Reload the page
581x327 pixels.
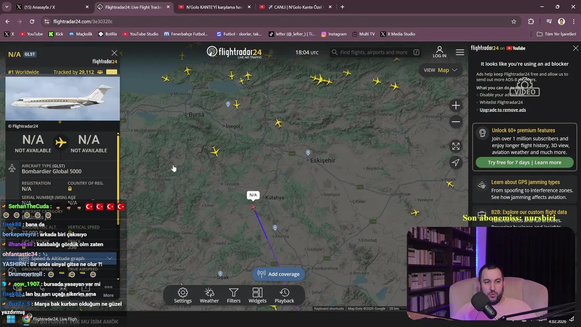pos(32,21)
